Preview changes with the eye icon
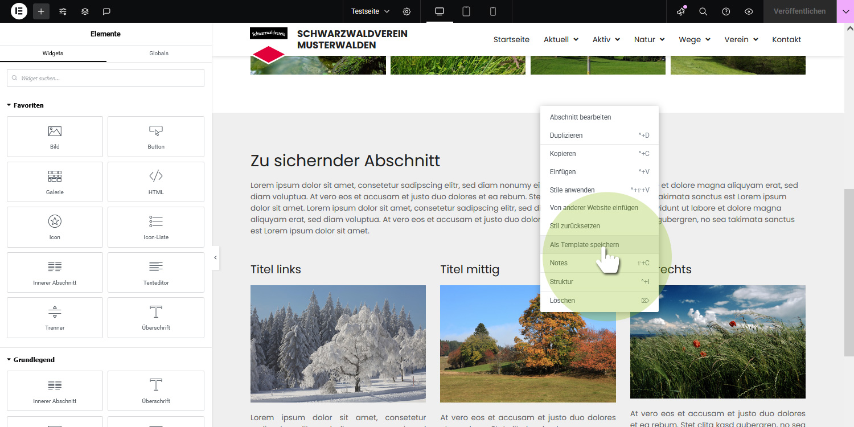 749,11
